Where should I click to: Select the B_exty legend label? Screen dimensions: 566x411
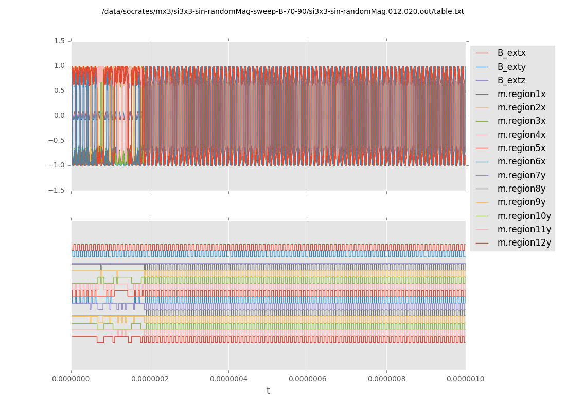click(x=511, y=67)
